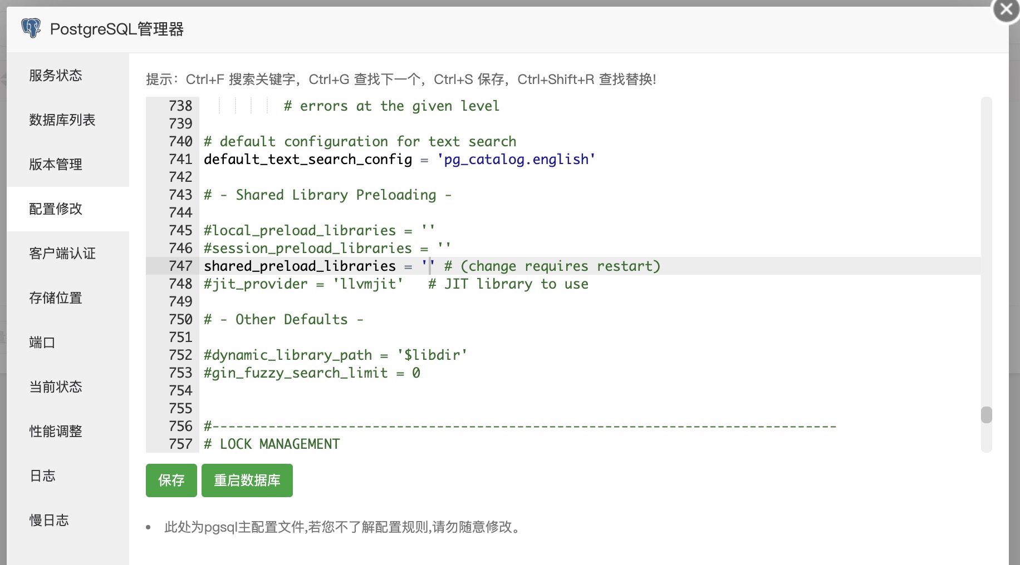
Task: Open 性能调整 settings
Action: point(68,432)
